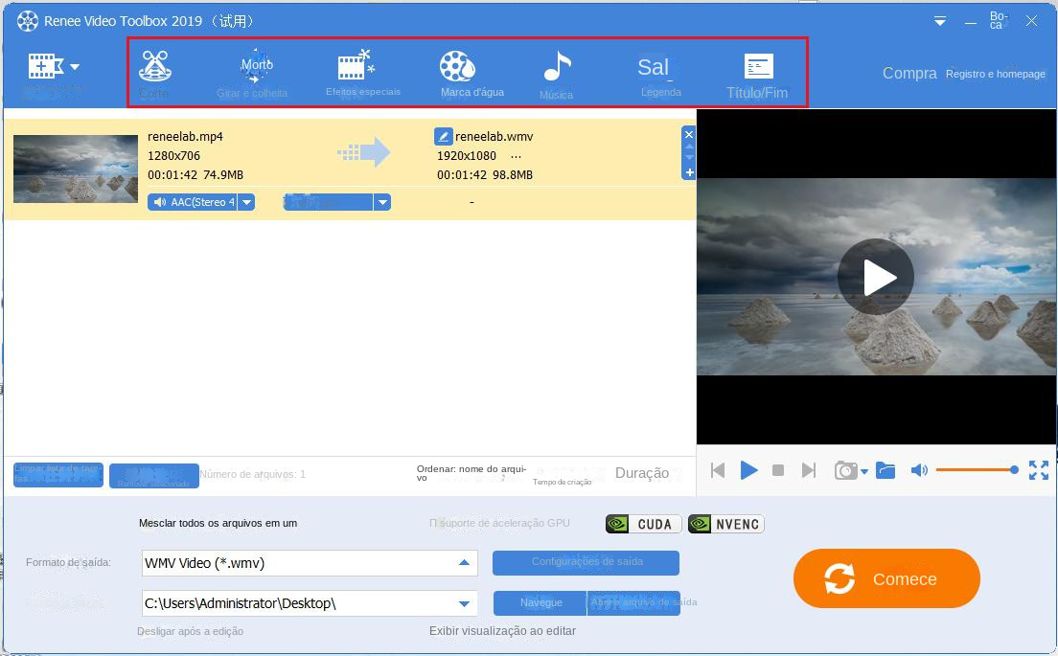
Task: Select the Corte (cut) scissors tool
Action: point(154,72)
